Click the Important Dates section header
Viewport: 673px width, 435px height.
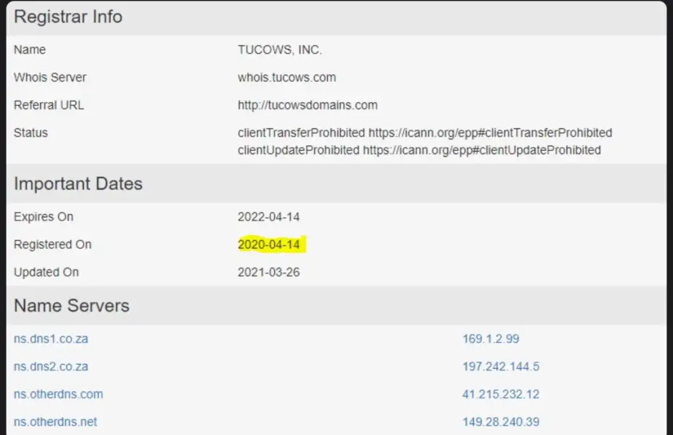coord(78,183)
